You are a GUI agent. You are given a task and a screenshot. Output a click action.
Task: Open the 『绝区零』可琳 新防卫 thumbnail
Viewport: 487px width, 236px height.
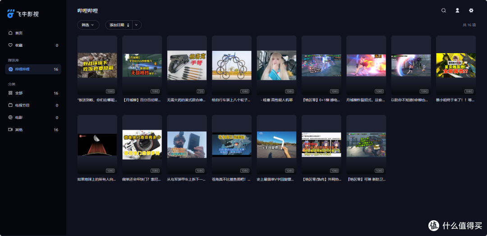(366, 145)
